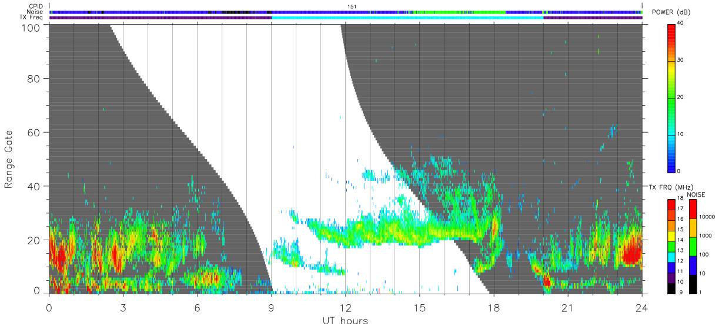Click the yellow 14 MHz frequency swatch
Image resolution: width=722 pixels, height=333 pixels.
671,236
